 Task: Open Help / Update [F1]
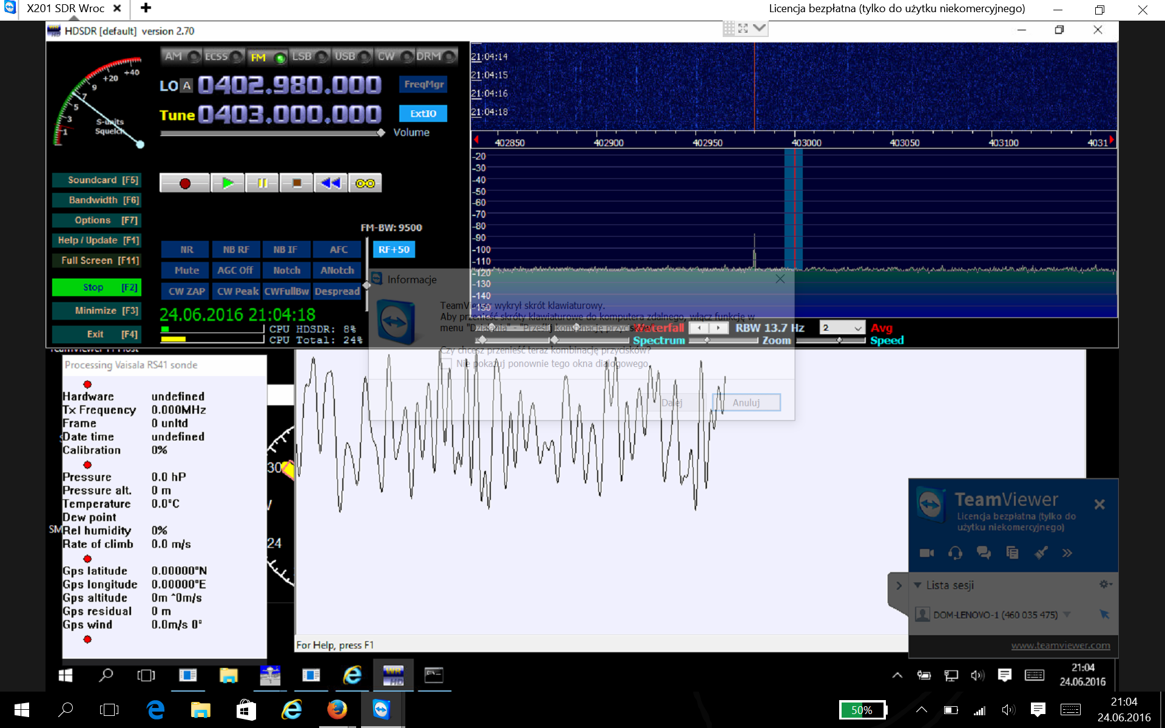[x=97, y=240]
